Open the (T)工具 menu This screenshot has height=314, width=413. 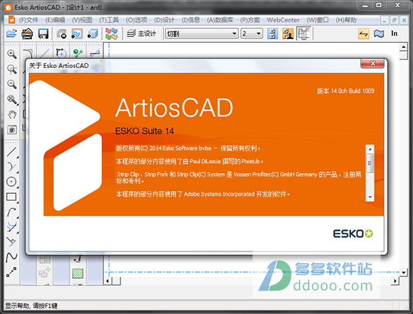[x=109, y=20]
